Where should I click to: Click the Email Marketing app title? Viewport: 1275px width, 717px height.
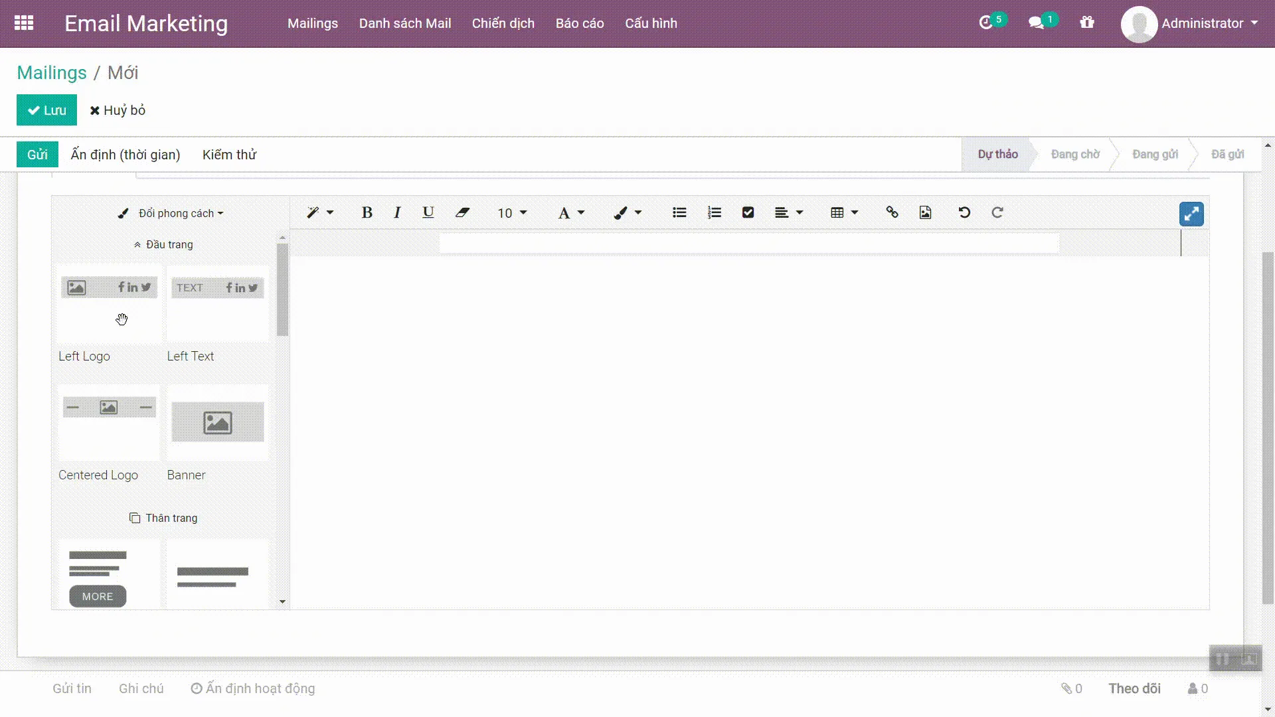coord(146,23)
